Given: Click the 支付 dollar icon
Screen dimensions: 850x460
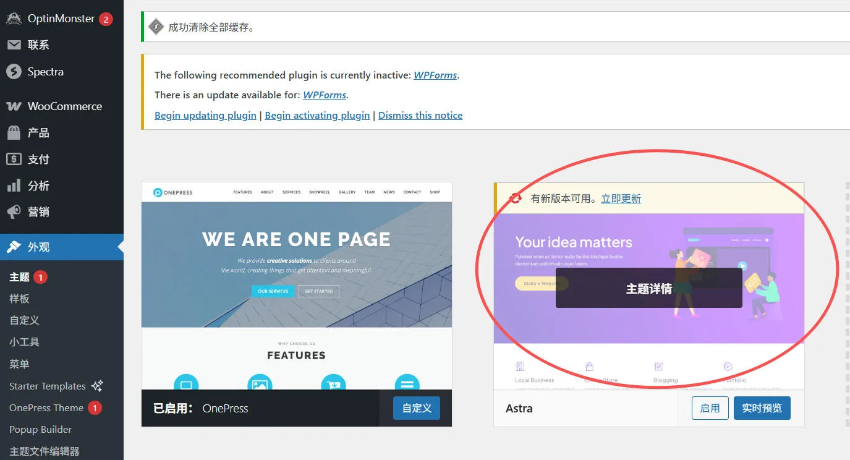Looking at the screenshot, I should point(14,160).
